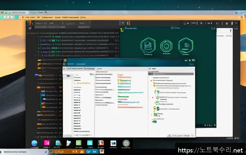Open the green square app in dock
Image resolution: width=246 pixels, height=155 pixels.
pos(79,143)
